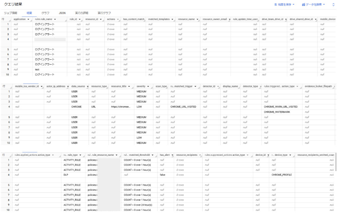Screen dimensions: 340x216
Task: Open the JSON tab
Action: tap(62, 13)
